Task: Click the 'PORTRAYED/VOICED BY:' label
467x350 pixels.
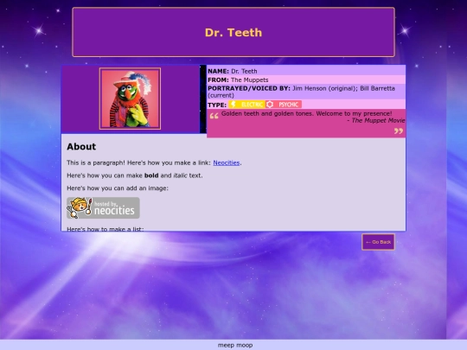Action: [249, 88]
